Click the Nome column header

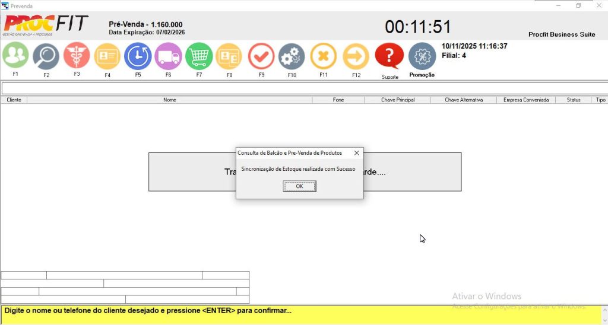coord(170,100)
